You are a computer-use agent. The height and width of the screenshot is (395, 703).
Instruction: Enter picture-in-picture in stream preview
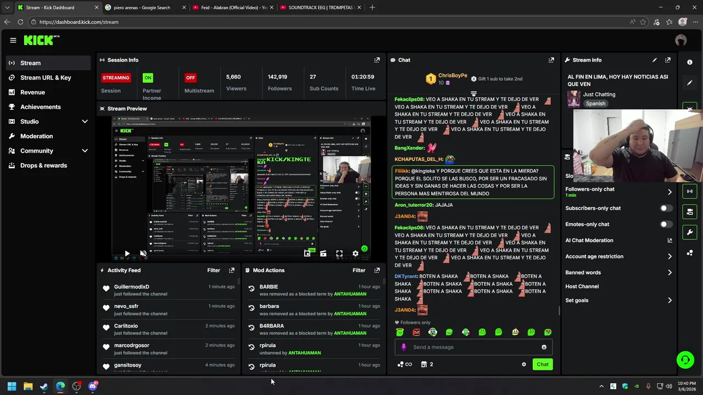click(307, 253)
